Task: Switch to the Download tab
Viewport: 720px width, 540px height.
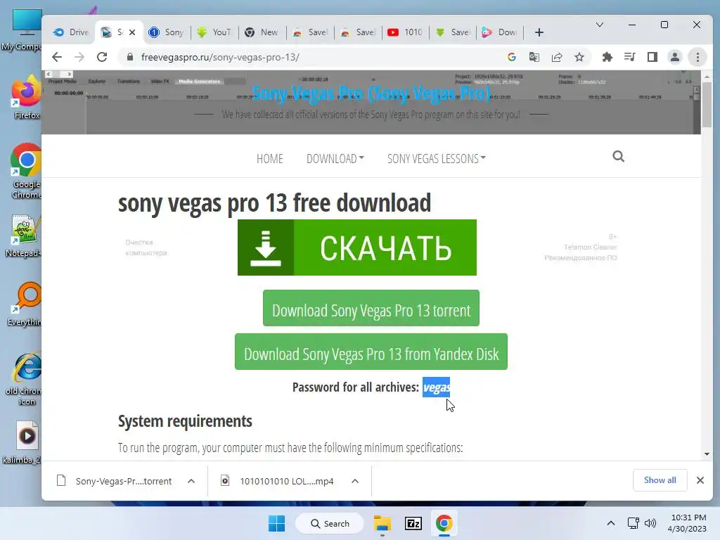Action: coord(500,32)
